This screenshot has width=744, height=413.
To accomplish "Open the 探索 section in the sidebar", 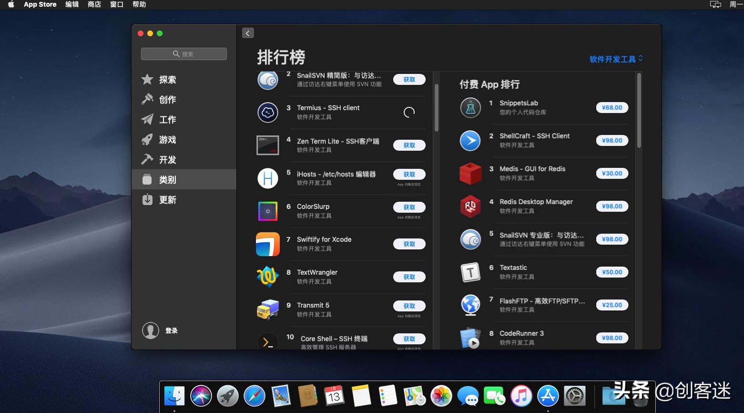I will coord(168,80).
